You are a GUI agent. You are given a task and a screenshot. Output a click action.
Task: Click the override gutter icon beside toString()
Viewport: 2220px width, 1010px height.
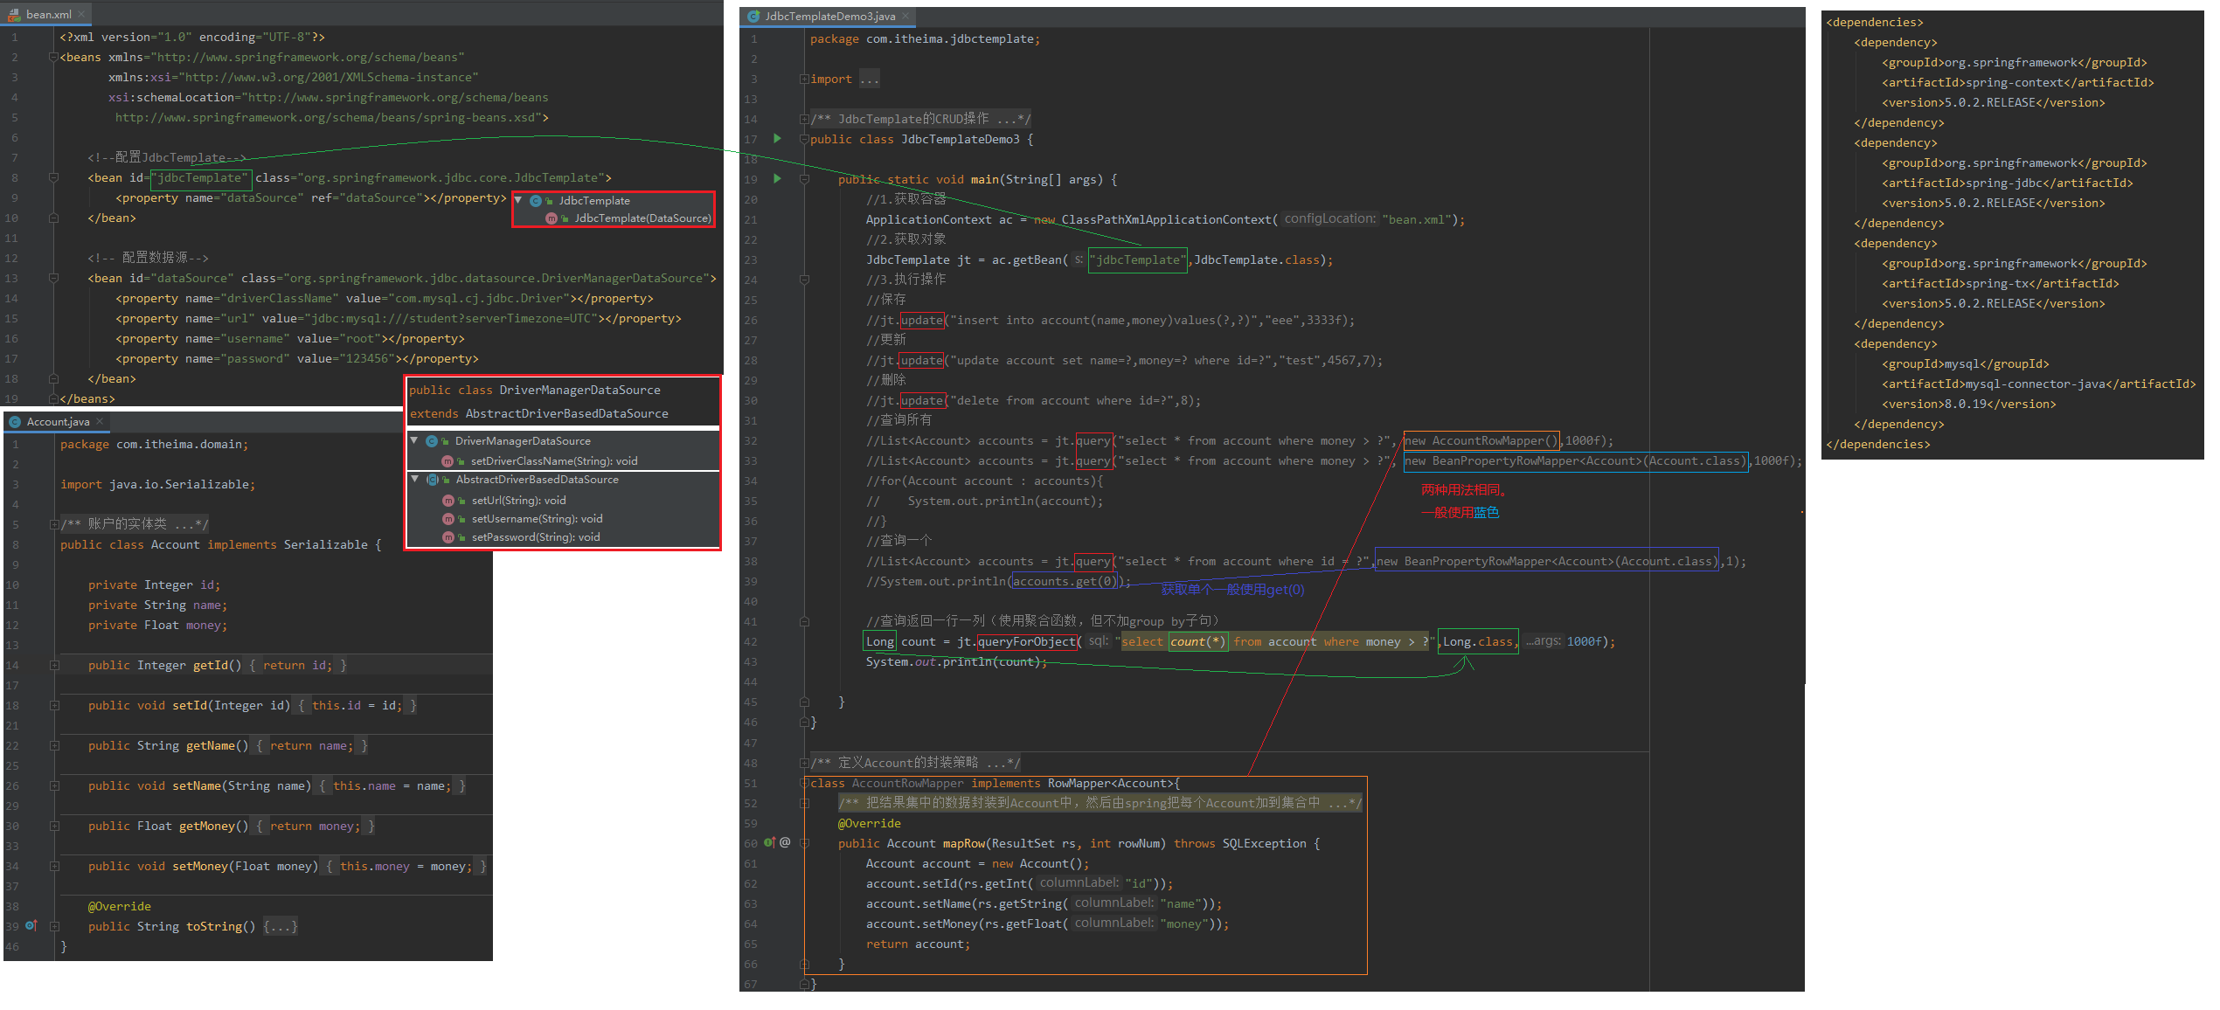tap(31, 925)
